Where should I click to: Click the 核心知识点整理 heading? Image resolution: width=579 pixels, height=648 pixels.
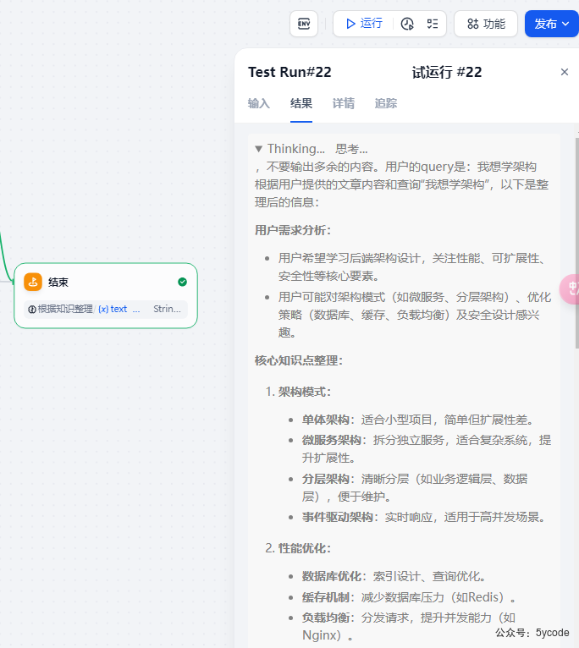299,360
